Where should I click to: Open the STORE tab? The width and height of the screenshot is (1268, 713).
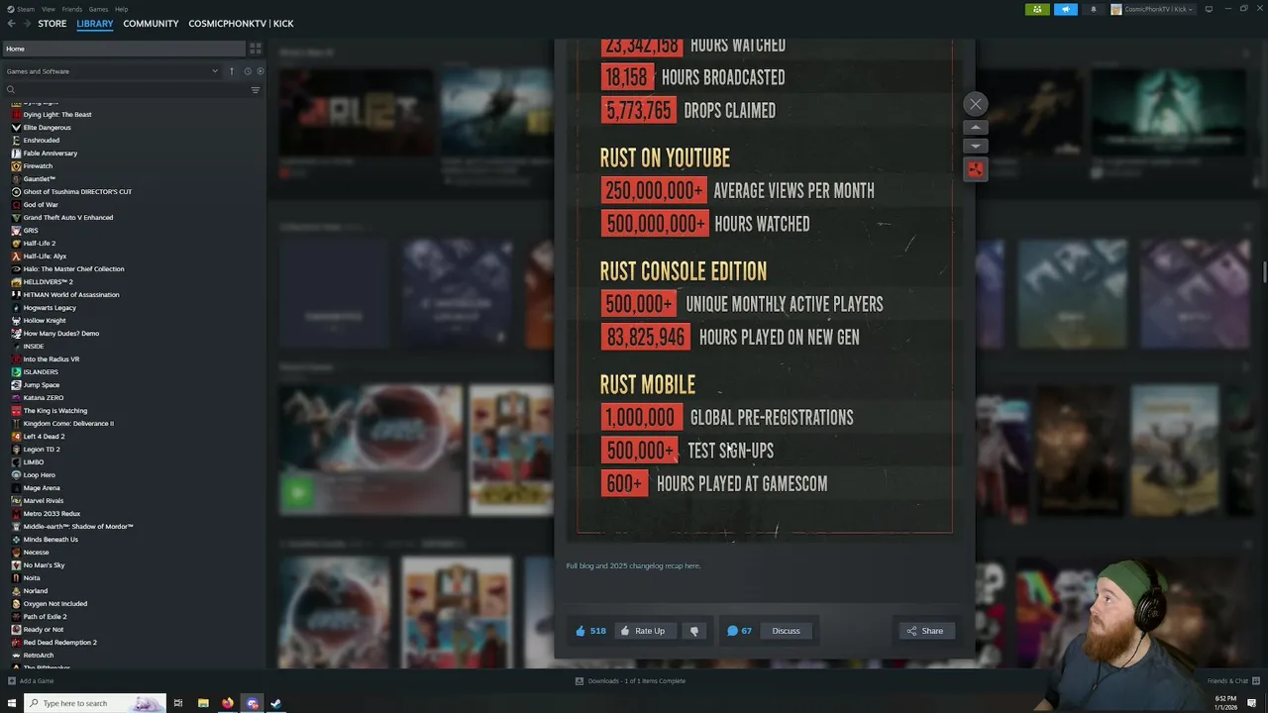click(53, 23)
